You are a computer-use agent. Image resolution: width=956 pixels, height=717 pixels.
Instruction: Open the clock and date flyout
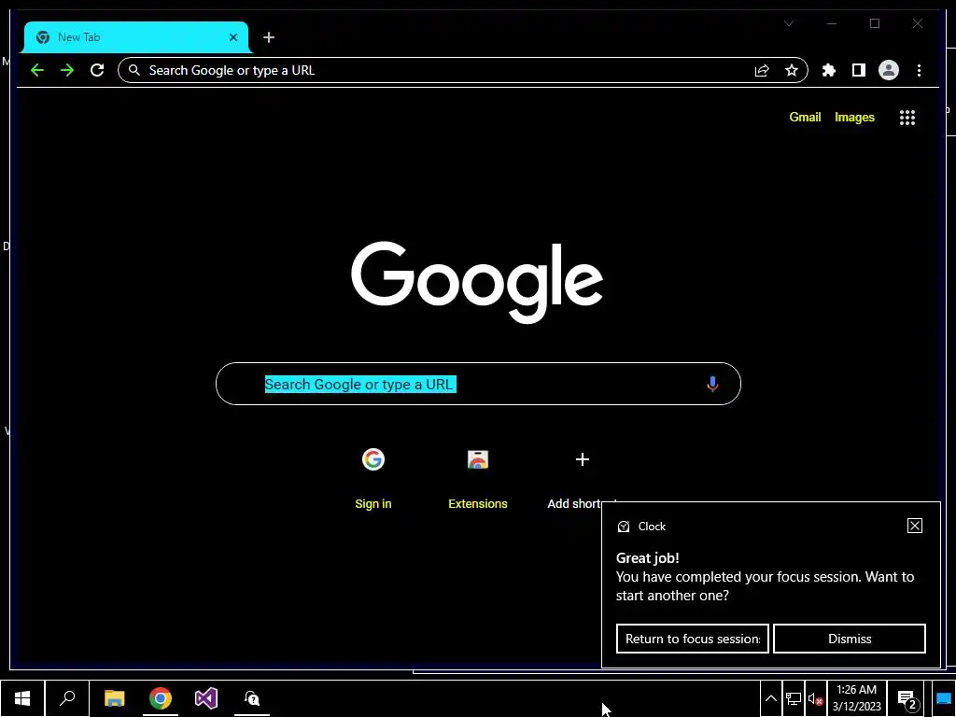click(857, 698)
